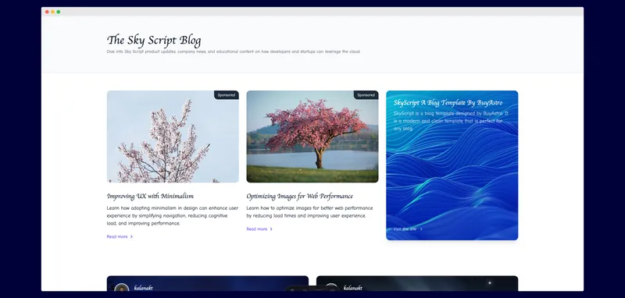The height and width of the screenshot is (298, 625).
Task: Click the yellow minimize window dot
Action: pyautogui.click(x=52, y=12)
